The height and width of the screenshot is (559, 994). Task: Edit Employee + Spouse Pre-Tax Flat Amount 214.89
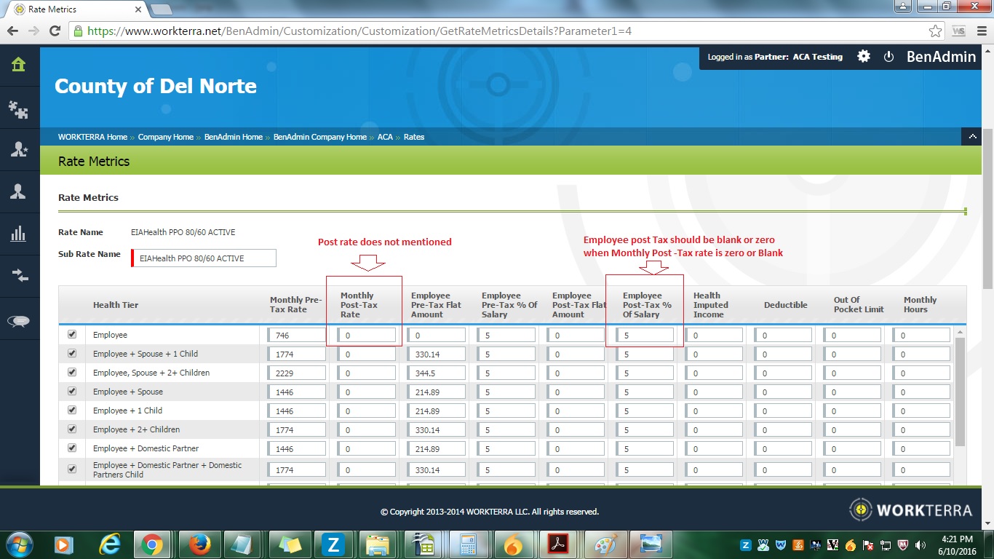437,392
